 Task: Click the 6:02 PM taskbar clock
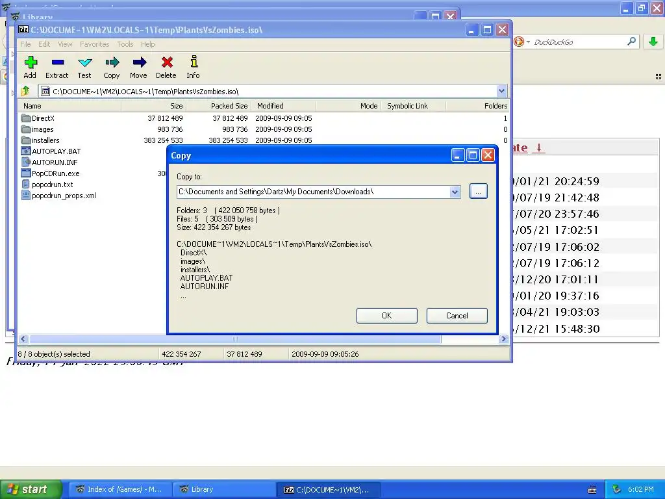point(641,489)
